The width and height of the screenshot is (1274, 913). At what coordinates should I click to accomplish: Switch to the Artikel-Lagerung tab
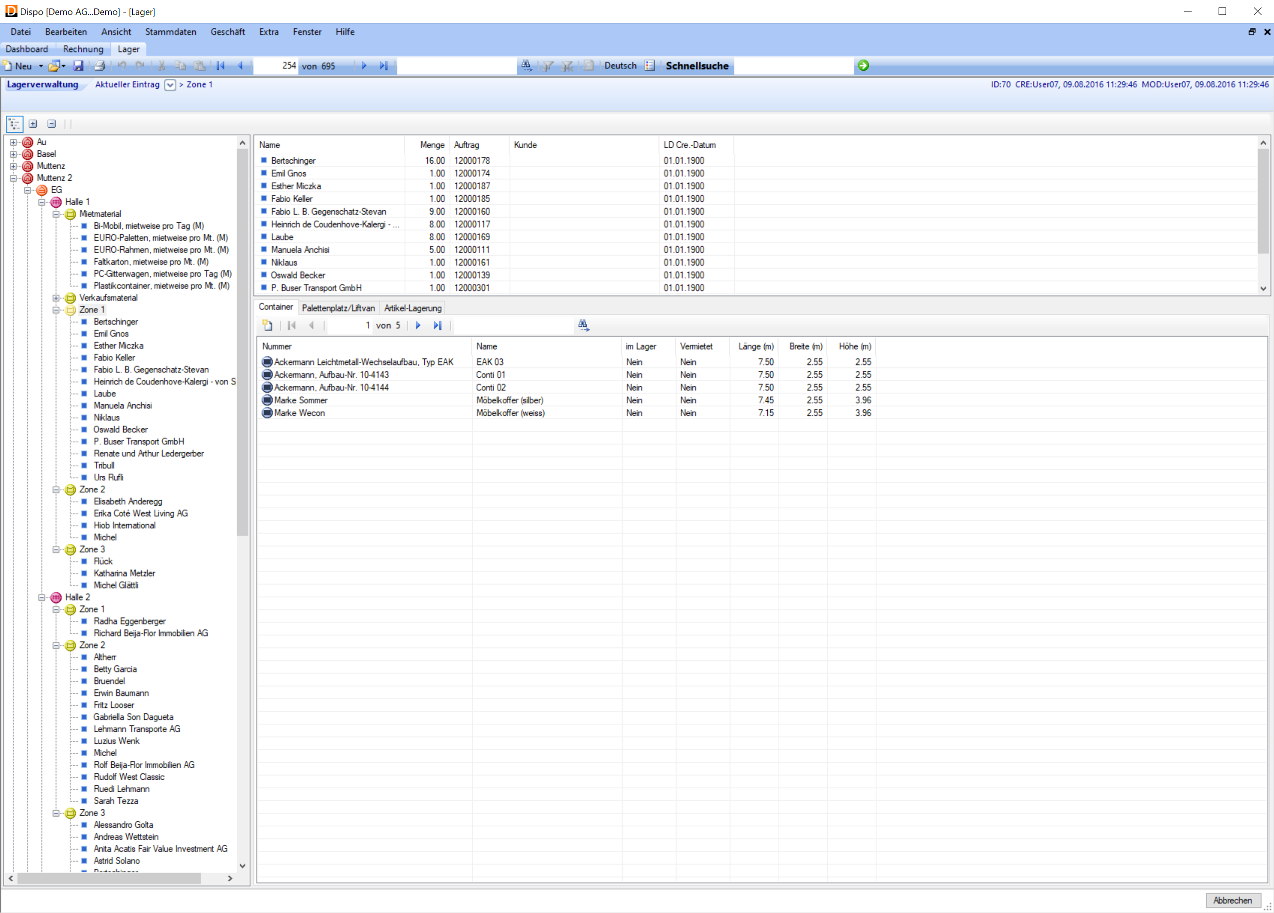coord(413,308)
